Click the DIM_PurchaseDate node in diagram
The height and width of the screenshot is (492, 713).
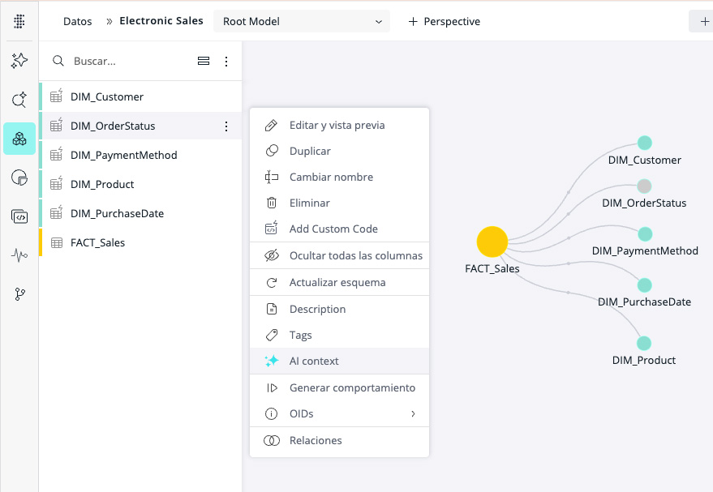644,285
